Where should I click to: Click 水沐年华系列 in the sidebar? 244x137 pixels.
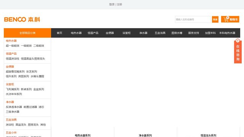[14, 94]
